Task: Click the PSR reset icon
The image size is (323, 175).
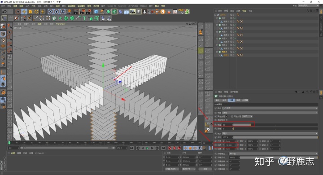Action: coord(181,12)
